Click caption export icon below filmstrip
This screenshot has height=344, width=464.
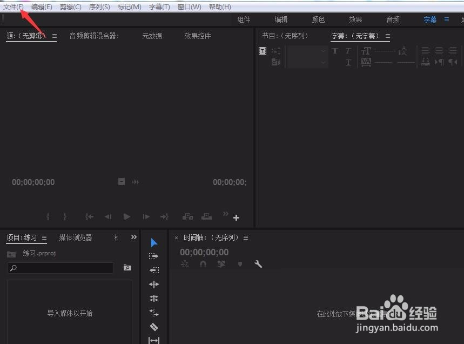pyautogui.click(x=276, y=62)
